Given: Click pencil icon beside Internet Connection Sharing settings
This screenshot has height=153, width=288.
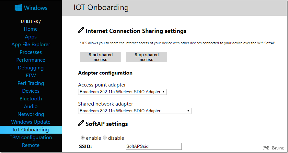Looking at the screenshot, I should [x=81, y=31].
